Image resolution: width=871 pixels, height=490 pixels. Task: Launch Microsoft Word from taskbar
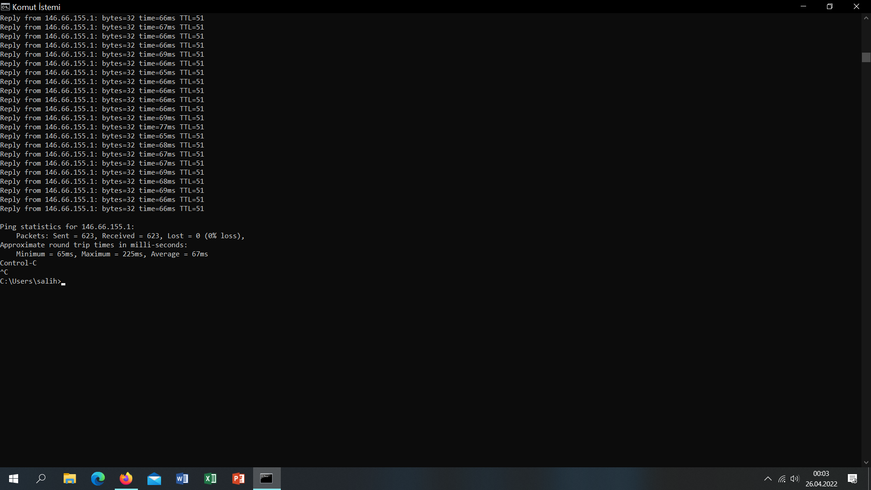coord(182,479)
